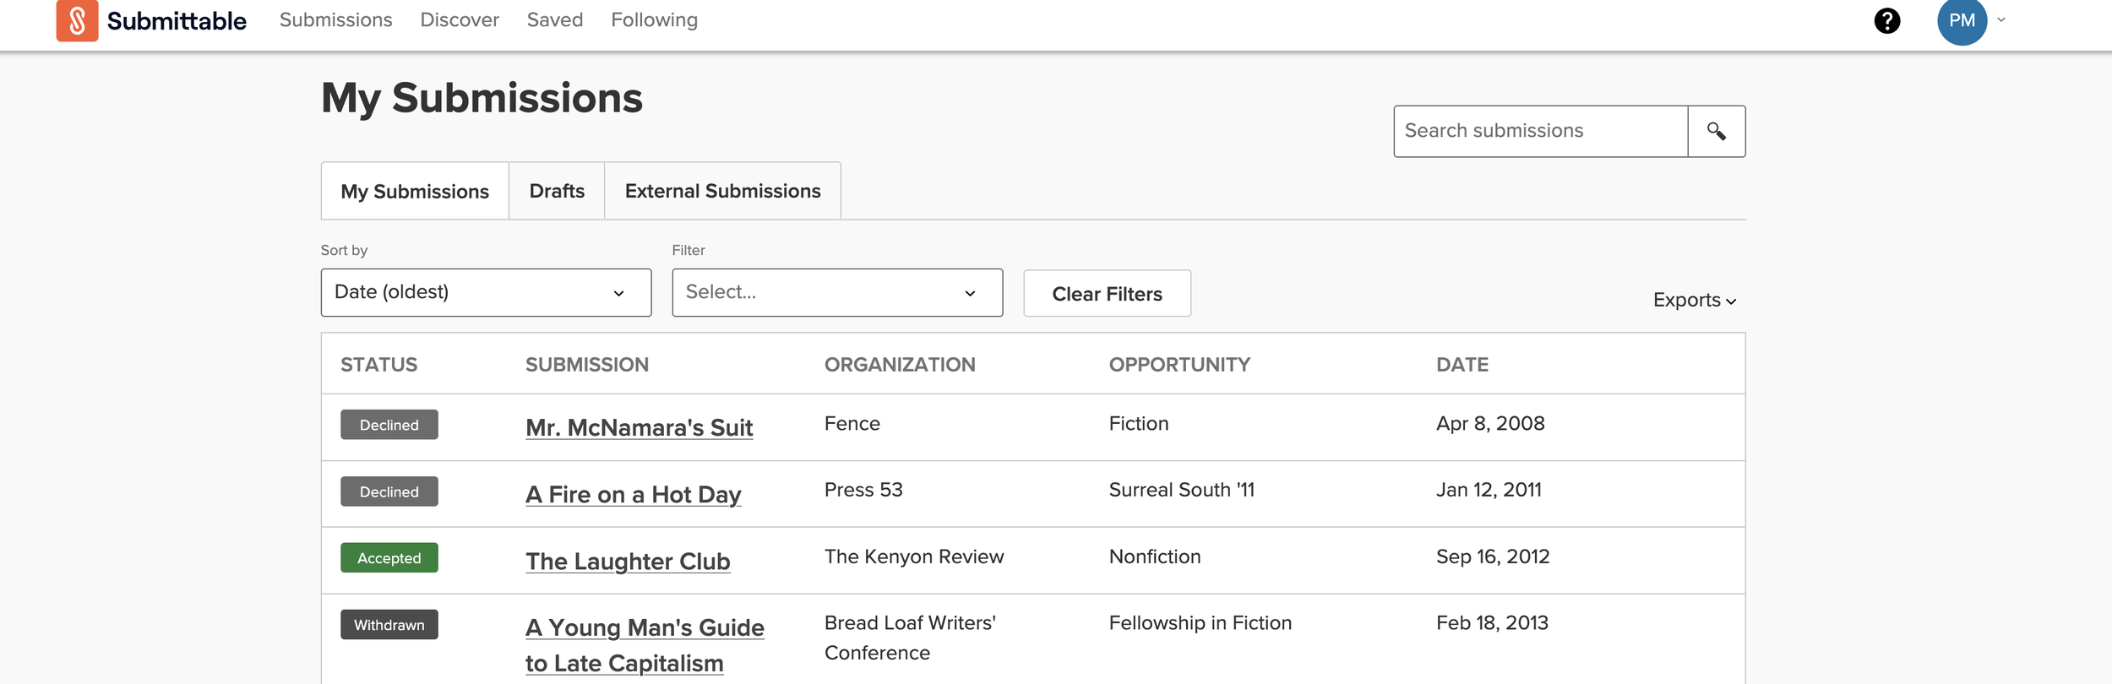Click the ORGANIZATION column header
The image size is (2112, 684).
[900, 364]
